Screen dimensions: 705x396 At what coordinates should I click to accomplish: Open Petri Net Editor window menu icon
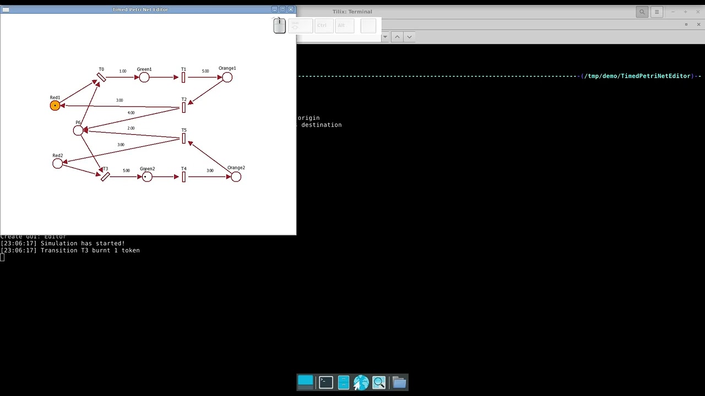[x=6, y=9]
